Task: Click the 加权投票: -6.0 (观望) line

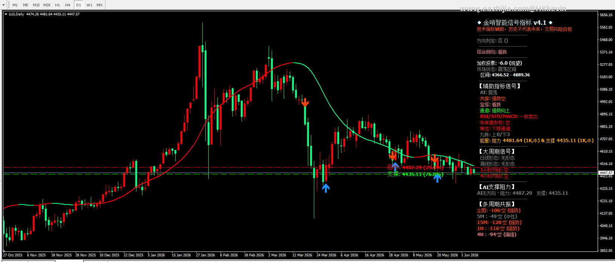Action: click(x=499, y=63)
